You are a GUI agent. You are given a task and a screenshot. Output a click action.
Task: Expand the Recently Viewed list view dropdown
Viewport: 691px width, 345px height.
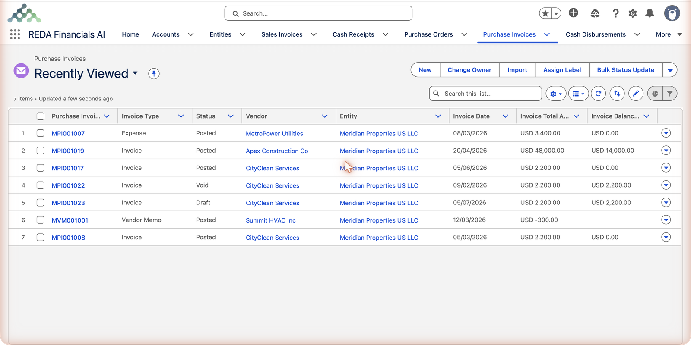coord(135,73)
